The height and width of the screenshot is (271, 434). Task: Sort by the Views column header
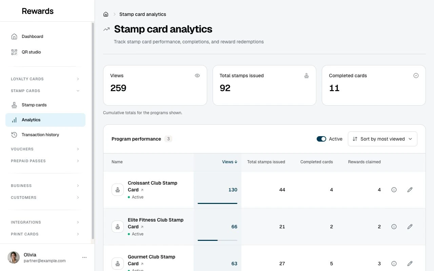point(230,162)
